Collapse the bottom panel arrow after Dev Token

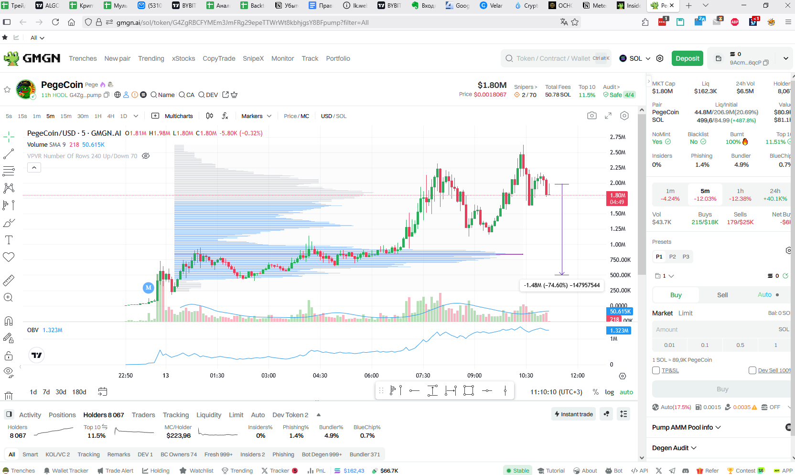[x=319, y=415]
